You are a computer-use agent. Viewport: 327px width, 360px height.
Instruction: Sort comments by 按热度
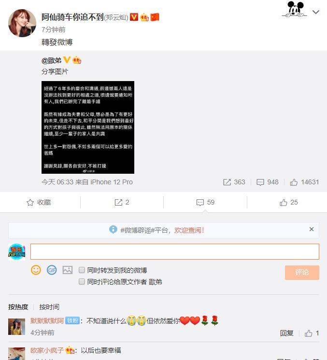tap(18, 307)
